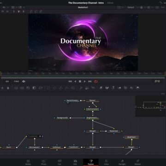
Task: Select the ColorCorrector1 node
Action: [93, 109]
